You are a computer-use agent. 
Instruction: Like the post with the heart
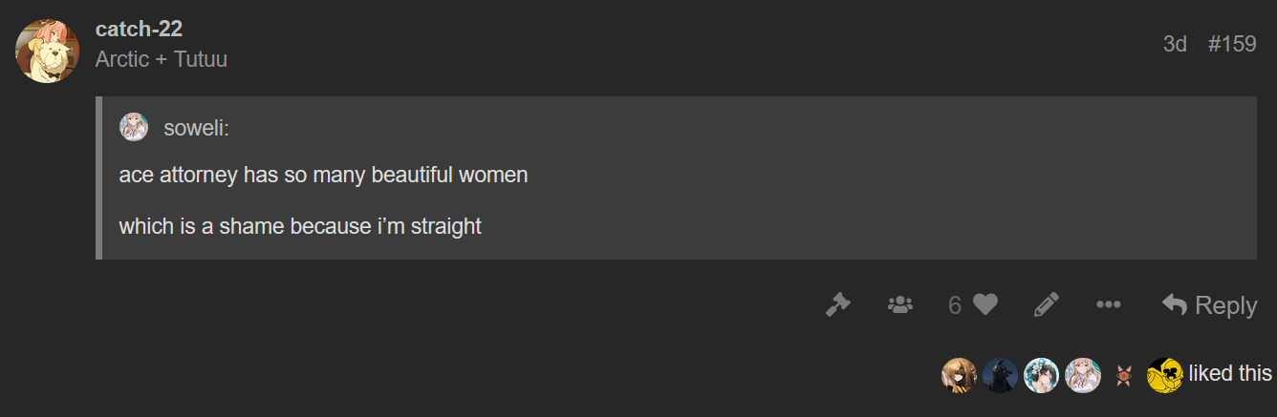click(985, 305)
